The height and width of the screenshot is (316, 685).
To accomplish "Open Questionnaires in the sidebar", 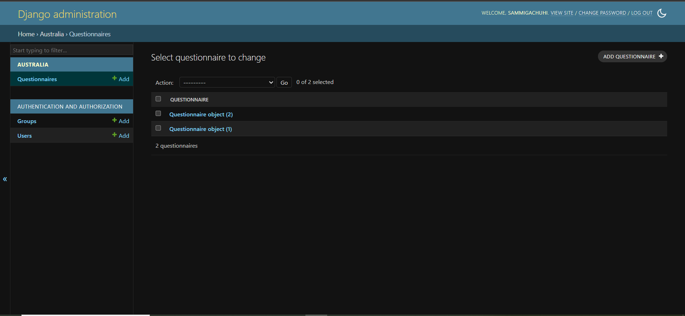I will [37, 79].
